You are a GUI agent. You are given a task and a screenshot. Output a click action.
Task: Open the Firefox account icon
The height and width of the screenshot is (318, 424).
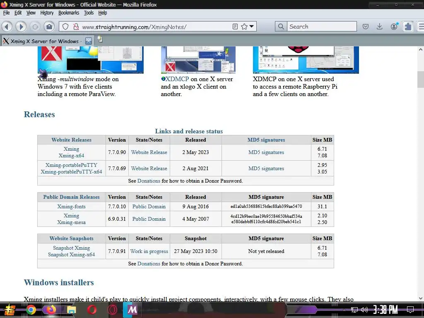point(394,26)
